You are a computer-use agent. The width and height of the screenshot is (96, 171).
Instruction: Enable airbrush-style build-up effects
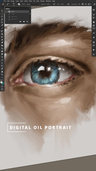(x=68, y=4)
